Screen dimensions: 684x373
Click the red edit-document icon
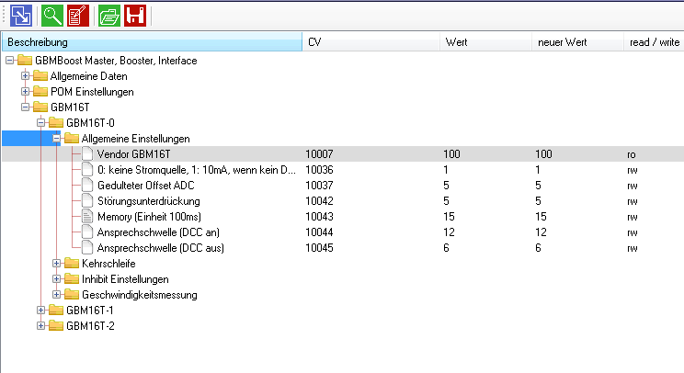(78, 16)
